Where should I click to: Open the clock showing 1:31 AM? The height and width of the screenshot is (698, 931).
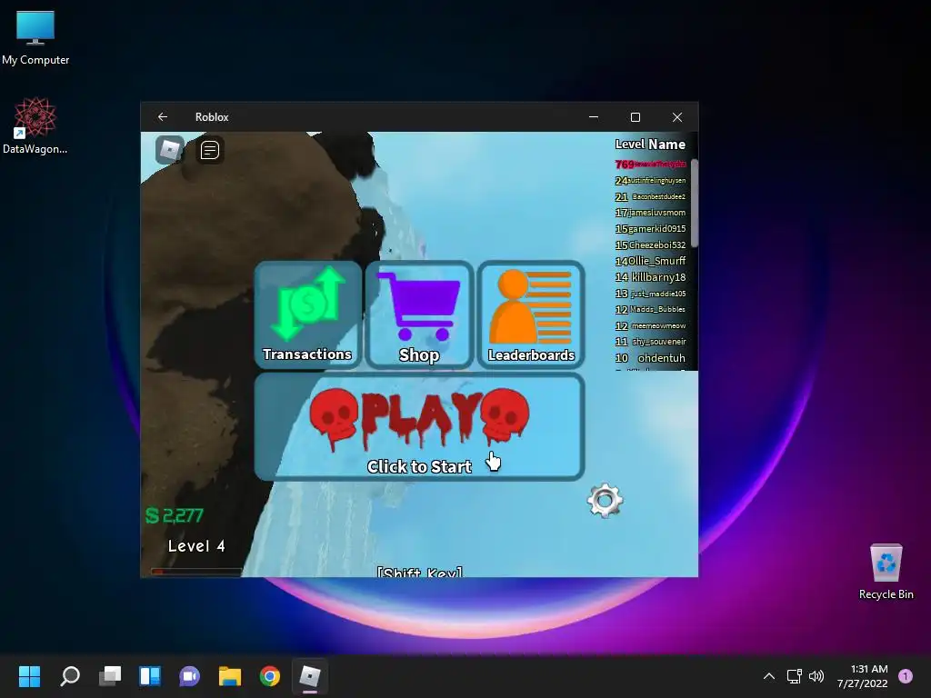coord(863,676)
